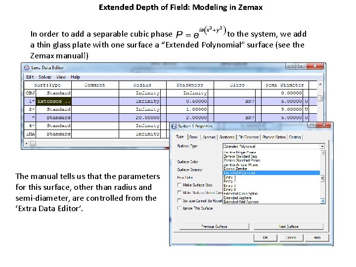Viewport: 356px width, 267px height.
Task: Click the question mark help button in Surface 1 Properties
Action: [x=312, y=125]
